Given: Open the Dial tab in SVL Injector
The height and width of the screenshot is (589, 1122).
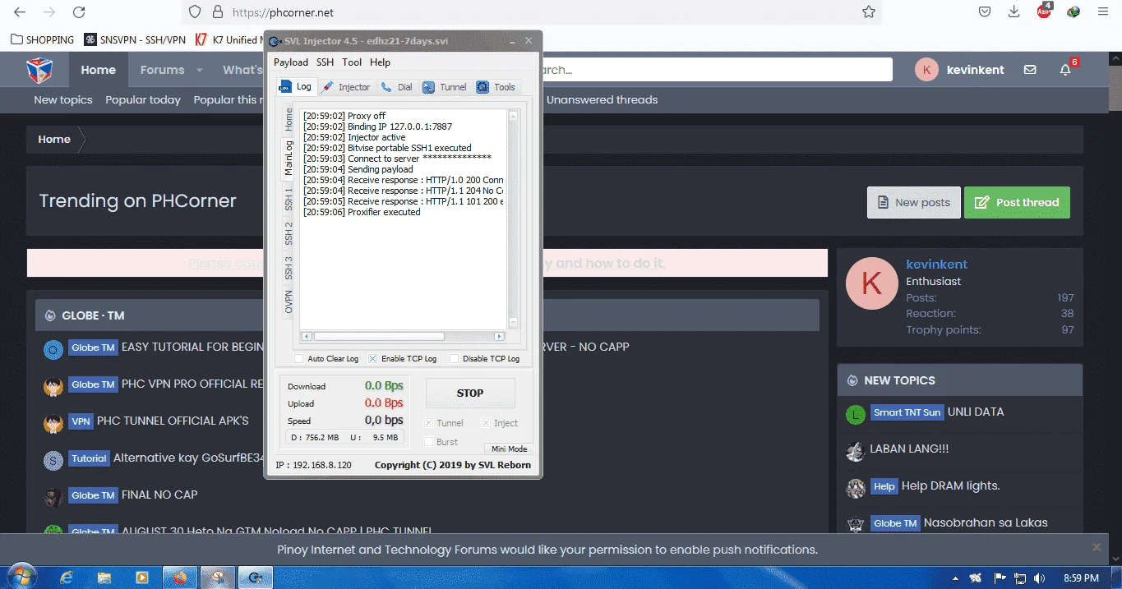Looking at the screenshot, I should 396,87.
